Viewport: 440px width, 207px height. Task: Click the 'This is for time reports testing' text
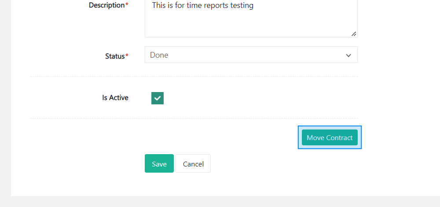(x=202, y=6)
